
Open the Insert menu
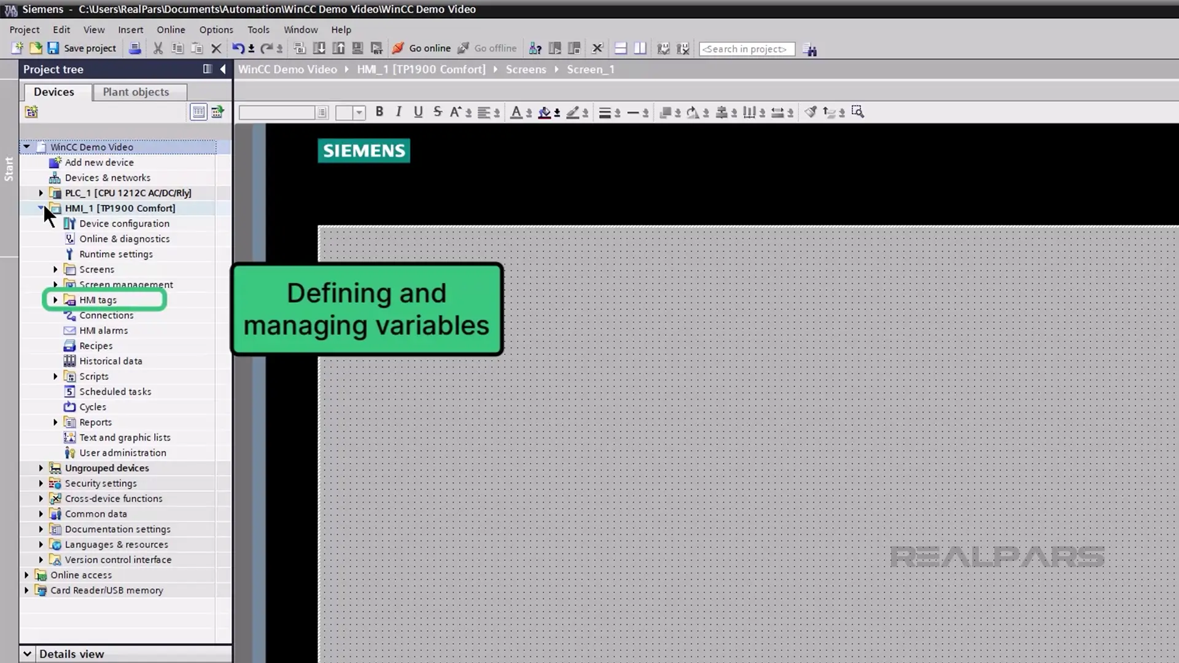point(130,29)
